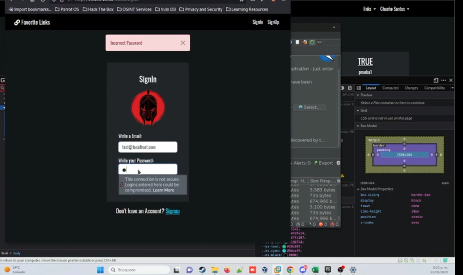Follow the Signup link below form
Screen dimensions: 463x275
coord(173,211)
